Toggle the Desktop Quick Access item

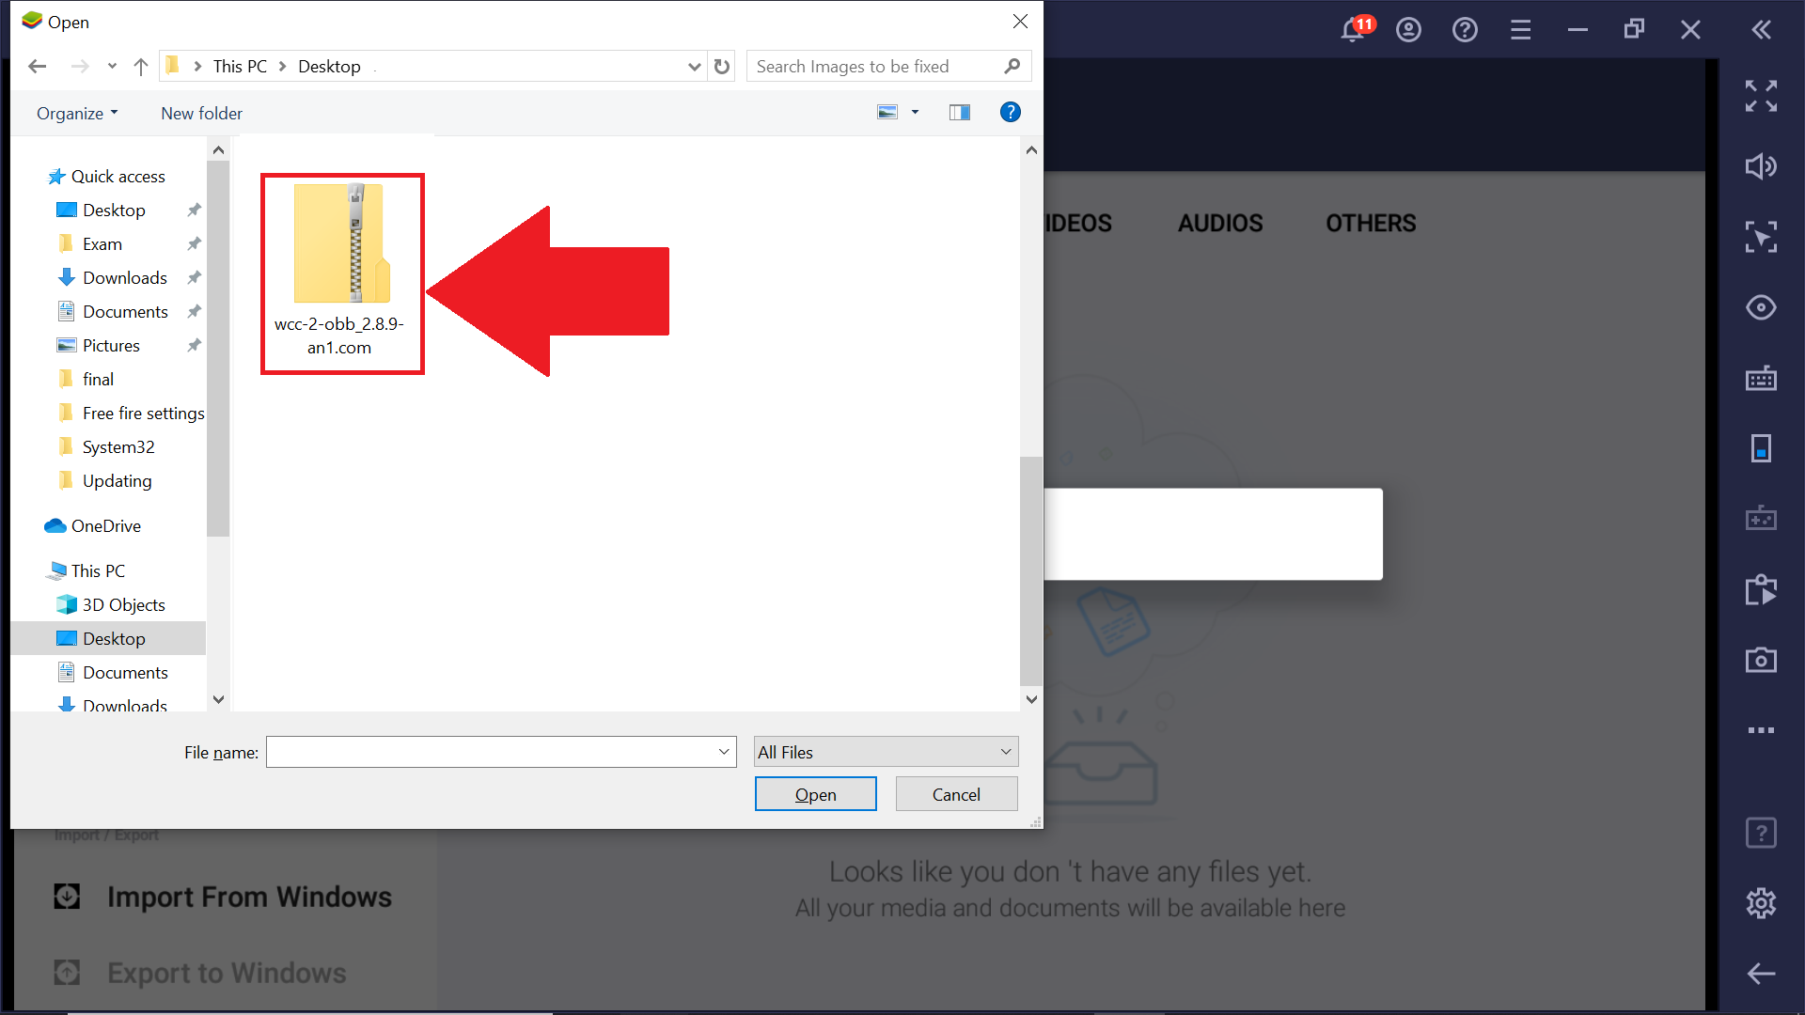click(113, 210)
